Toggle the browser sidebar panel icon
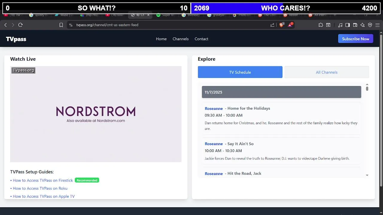The image size is (383, 215). (347, 25)
